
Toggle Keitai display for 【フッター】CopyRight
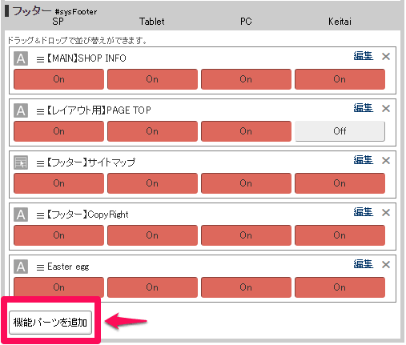point(340,235)
